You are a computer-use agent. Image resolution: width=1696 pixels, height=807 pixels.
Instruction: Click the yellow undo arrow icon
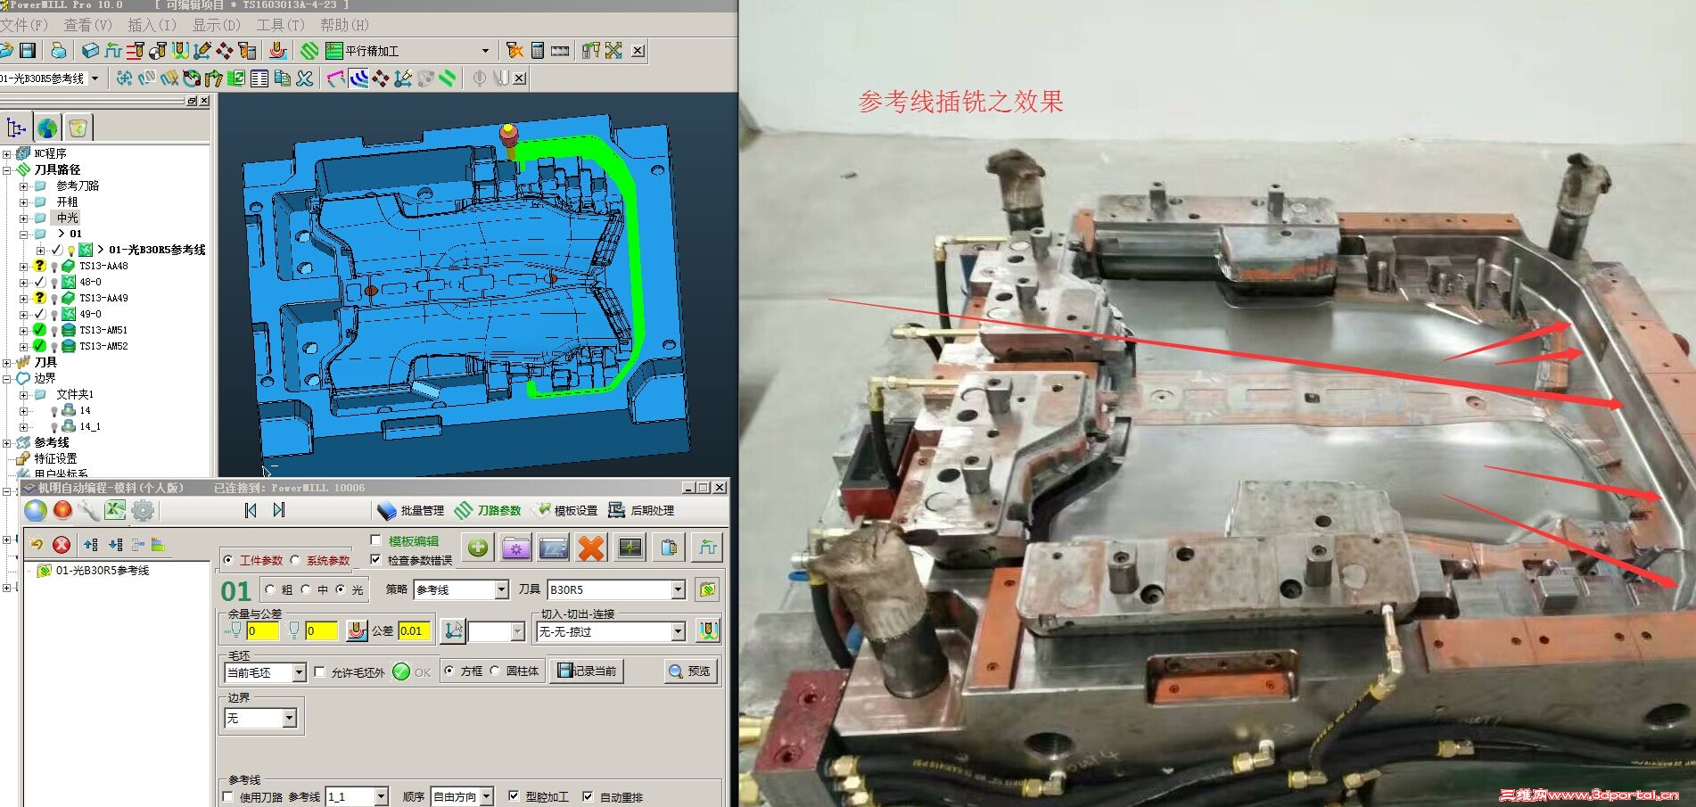[37, 544]
